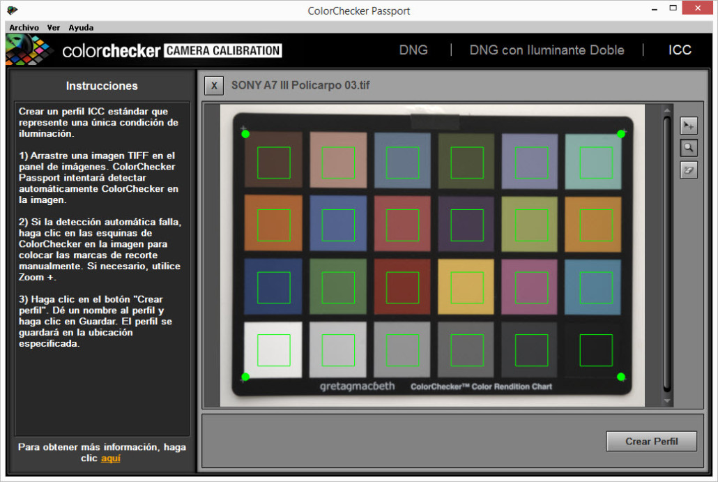This screenshot has height=482, width=718.
Task: Switch to the DNG tab
Action: tap(413, 50)
